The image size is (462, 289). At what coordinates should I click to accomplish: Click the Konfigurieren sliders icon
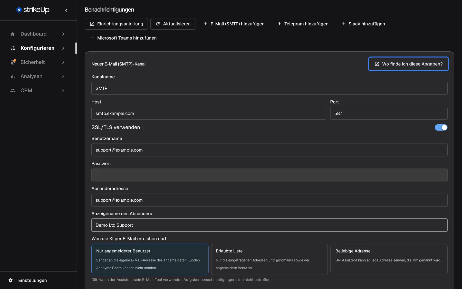click(x=13, y=48)
